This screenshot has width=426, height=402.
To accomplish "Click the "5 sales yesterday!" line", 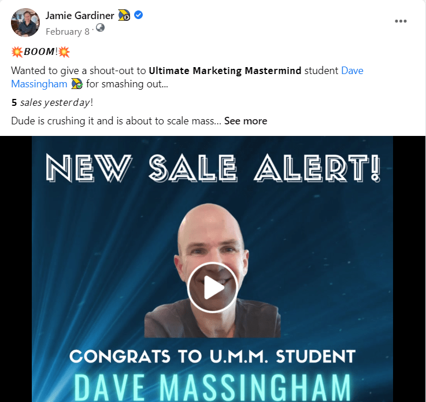I will tap(52, 102).
